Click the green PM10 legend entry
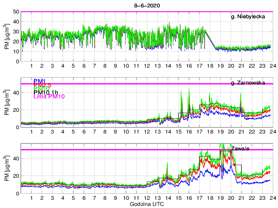Viewport: 278px width, 208px height. click(43, 91)
